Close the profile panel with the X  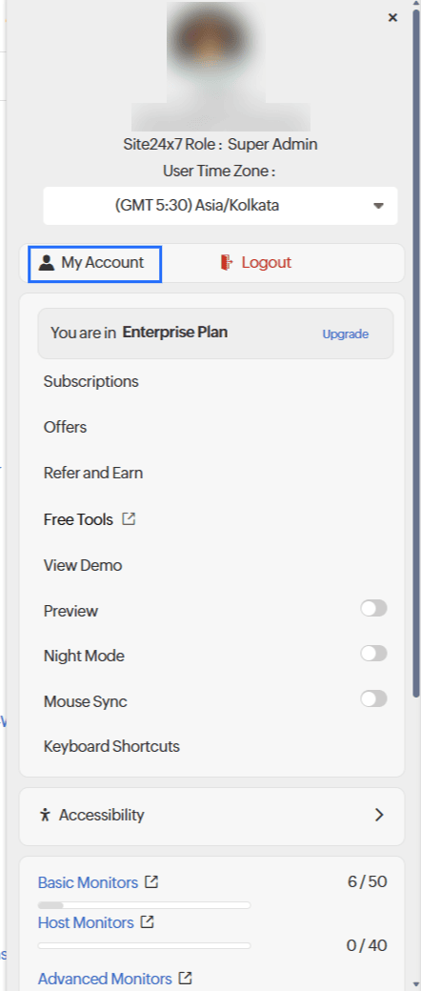point(392,18)
